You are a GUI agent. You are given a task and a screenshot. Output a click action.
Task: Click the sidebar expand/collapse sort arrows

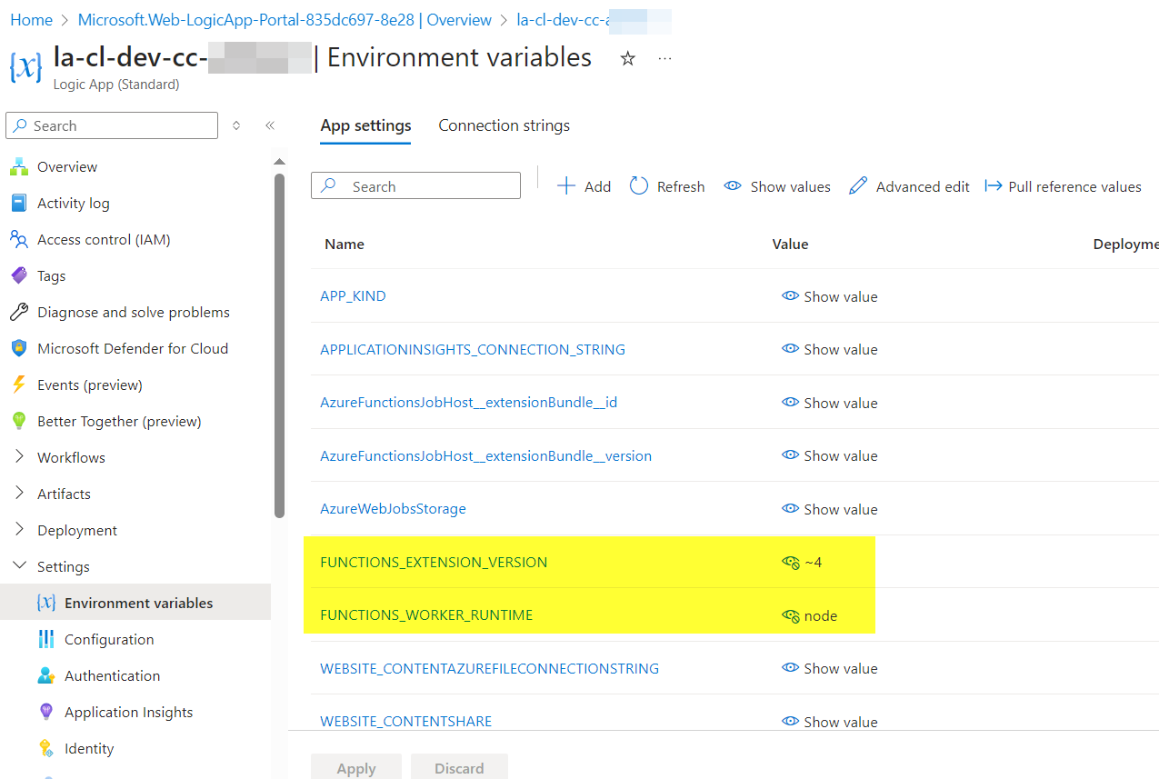tap(236, 125)
